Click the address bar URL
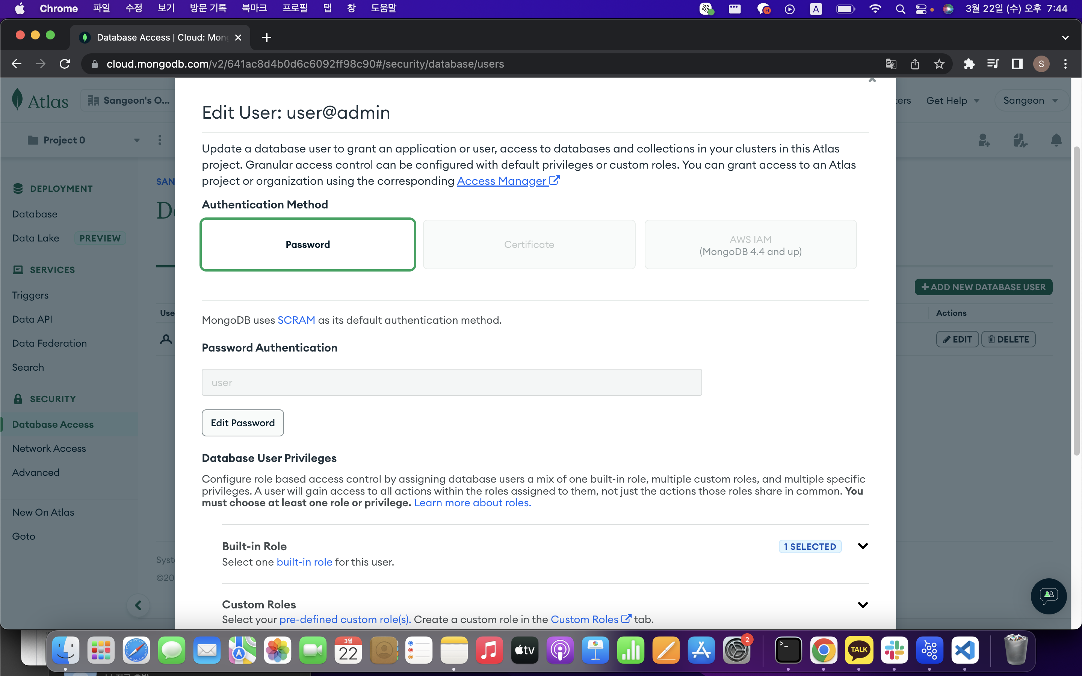Image resolution: width=1082 pixels, height=676 pixels. tap(305, 64)
